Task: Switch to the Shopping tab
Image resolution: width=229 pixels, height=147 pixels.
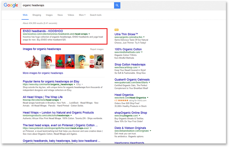Action: (37, 15)
